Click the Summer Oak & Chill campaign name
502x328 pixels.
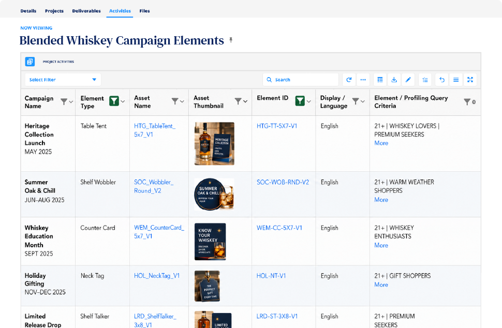click(x=40, y=186)
